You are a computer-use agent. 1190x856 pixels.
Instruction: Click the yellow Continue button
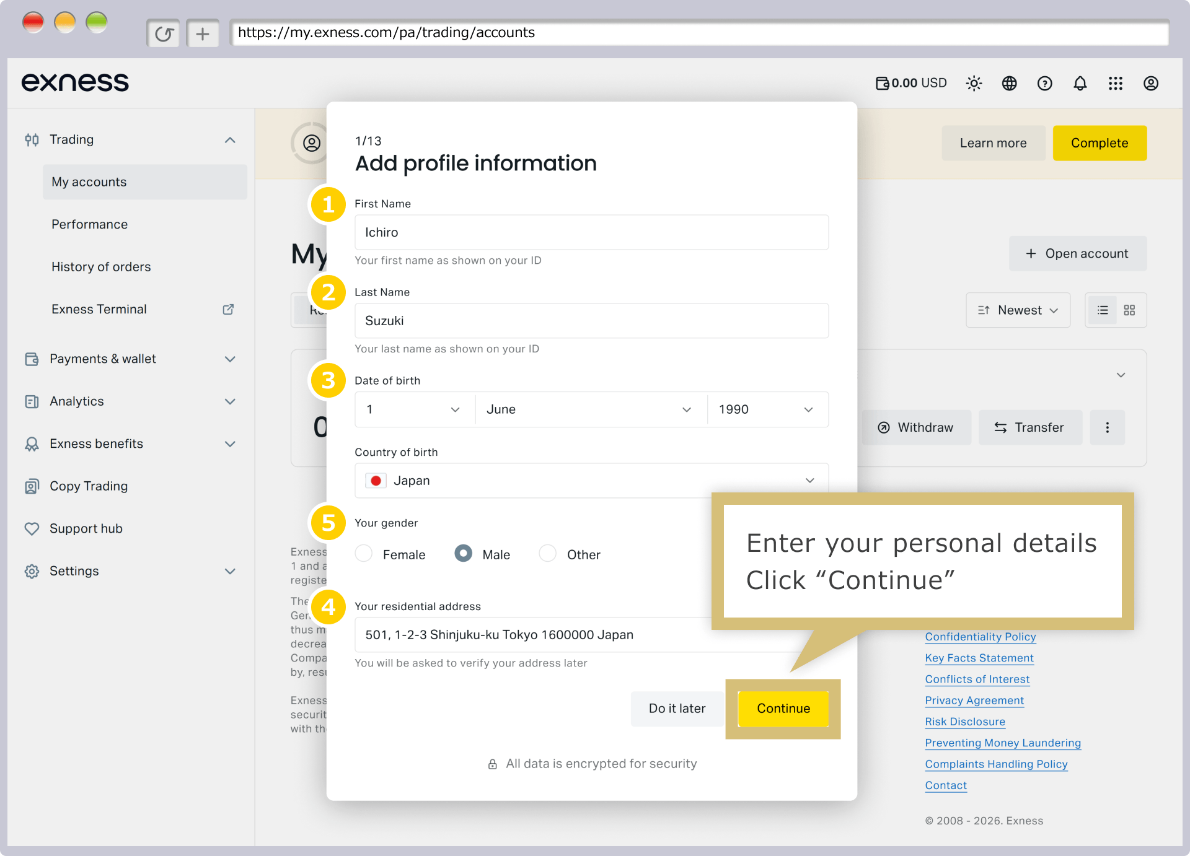coord(783,709)
